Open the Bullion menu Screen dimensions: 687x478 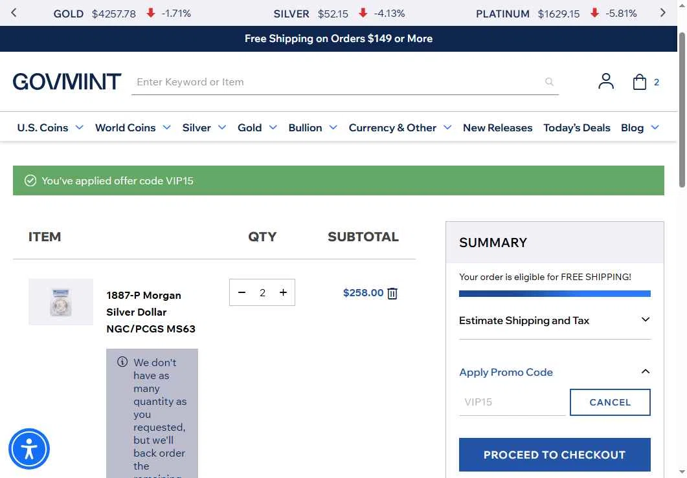(305, 127)
